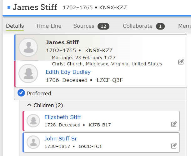
Task: Switch to the Time Line tab
Action: click(48, 26)
